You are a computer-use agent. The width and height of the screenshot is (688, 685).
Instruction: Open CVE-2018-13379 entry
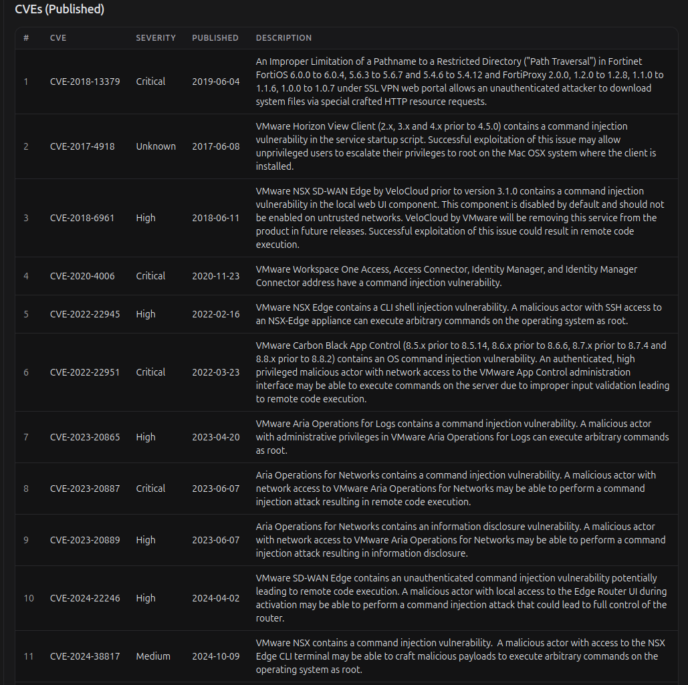click(85, 82)
